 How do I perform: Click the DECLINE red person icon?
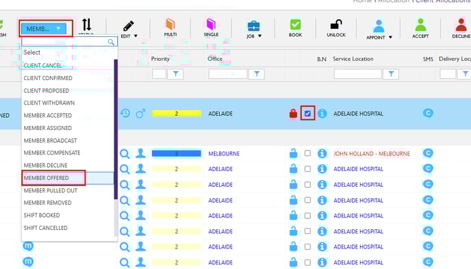pyautogui.click(x=461, y=25)
